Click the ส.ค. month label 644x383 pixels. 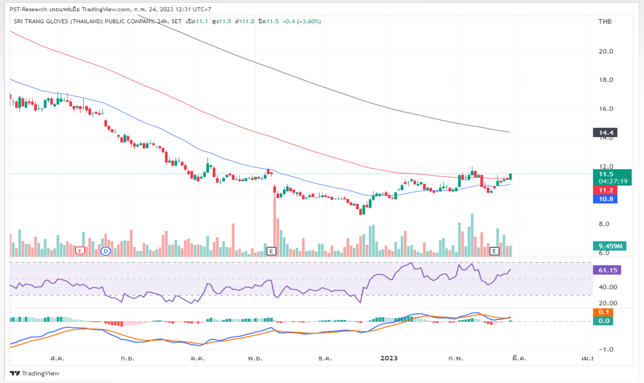[57, 358]
